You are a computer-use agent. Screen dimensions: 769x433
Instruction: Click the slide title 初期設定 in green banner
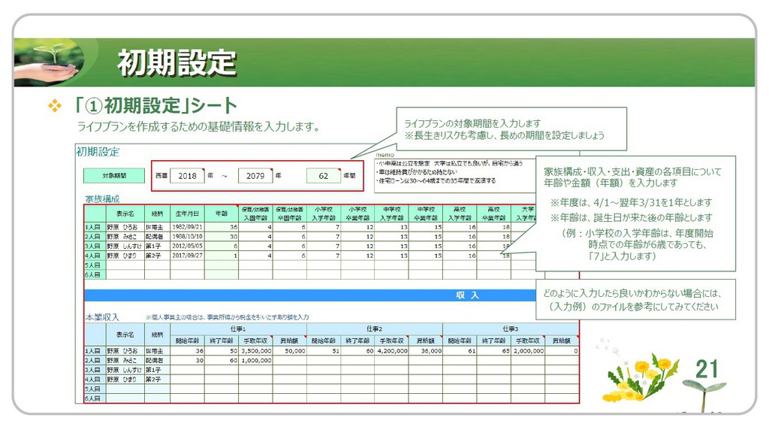(x=176, y=63)
